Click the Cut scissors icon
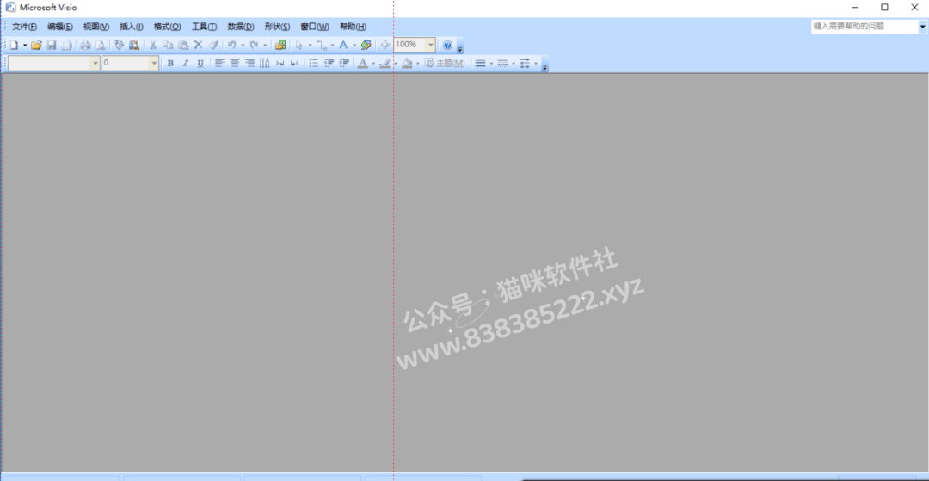 [152, 45]
